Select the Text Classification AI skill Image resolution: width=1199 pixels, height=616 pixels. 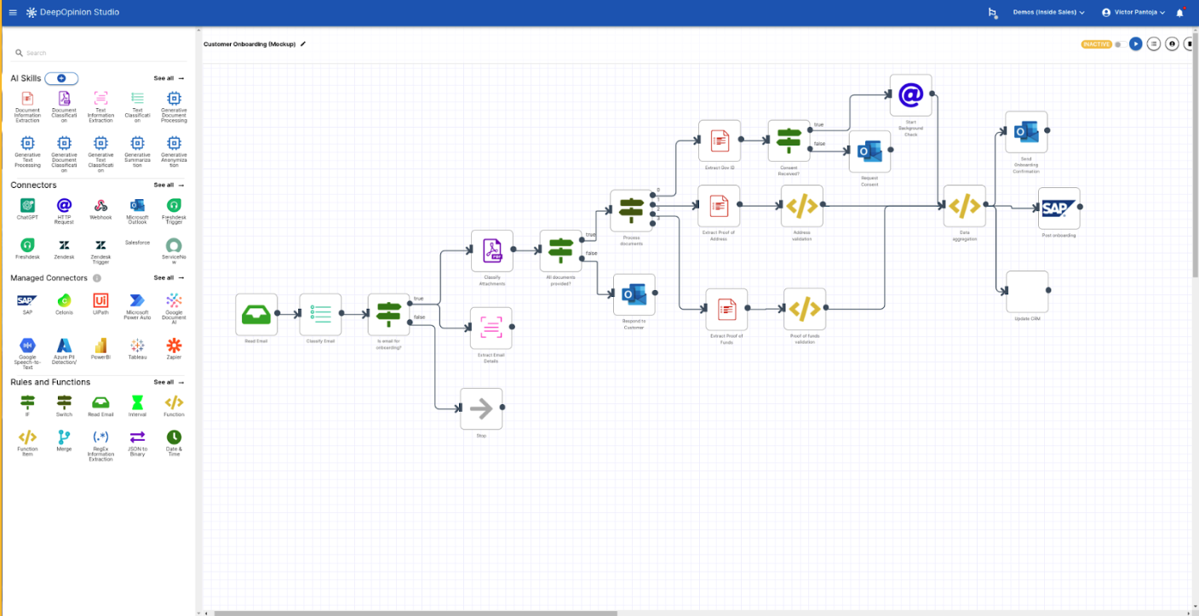137,99
